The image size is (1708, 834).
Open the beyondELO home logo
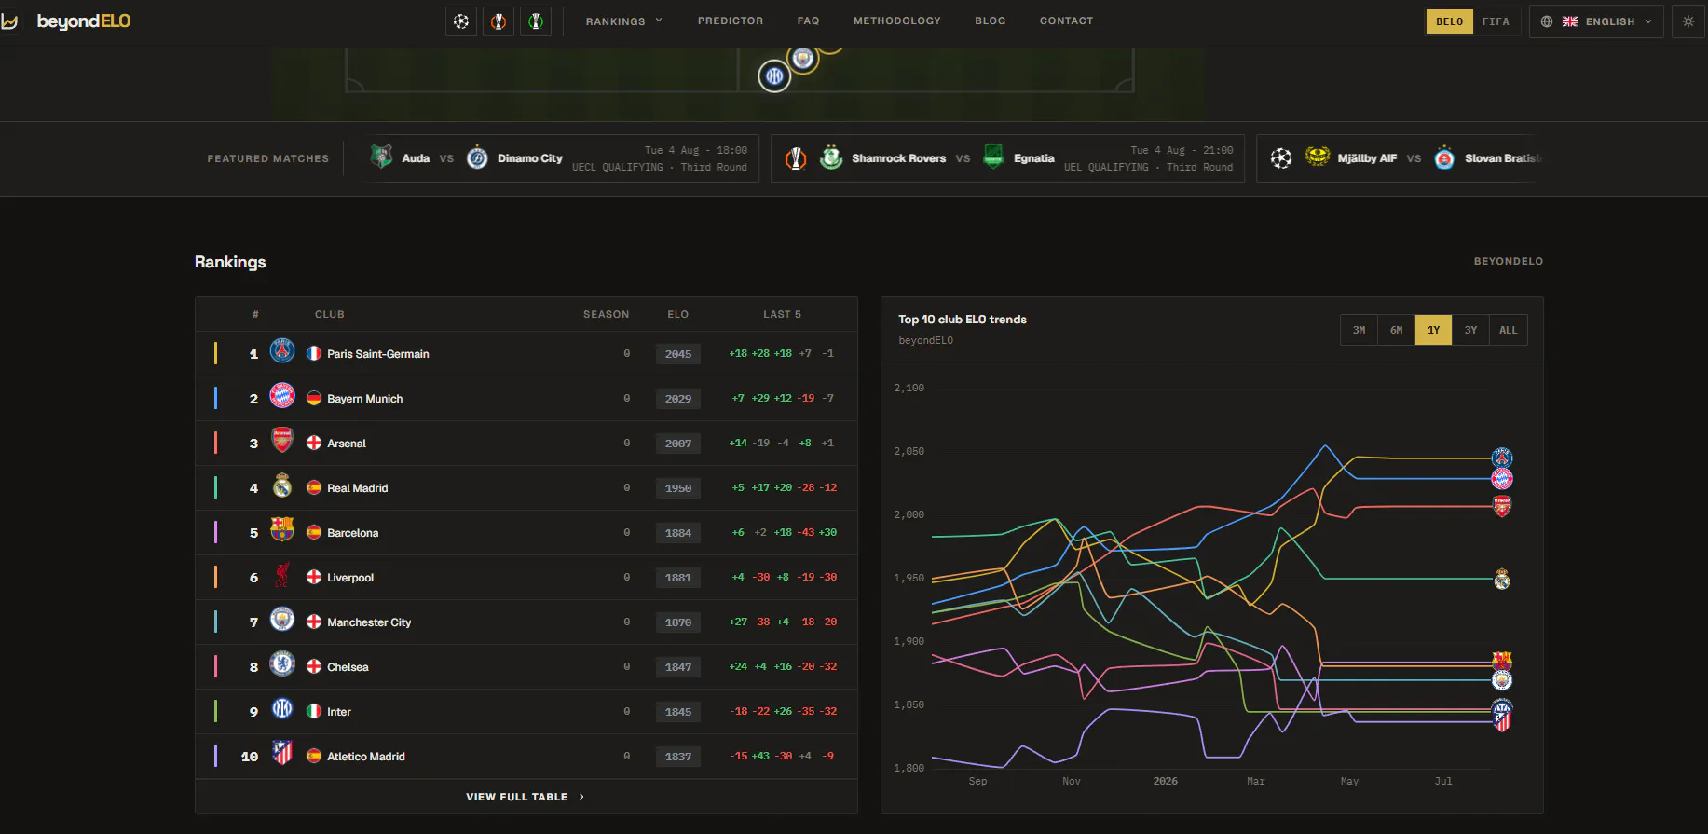tap(66, 21)
